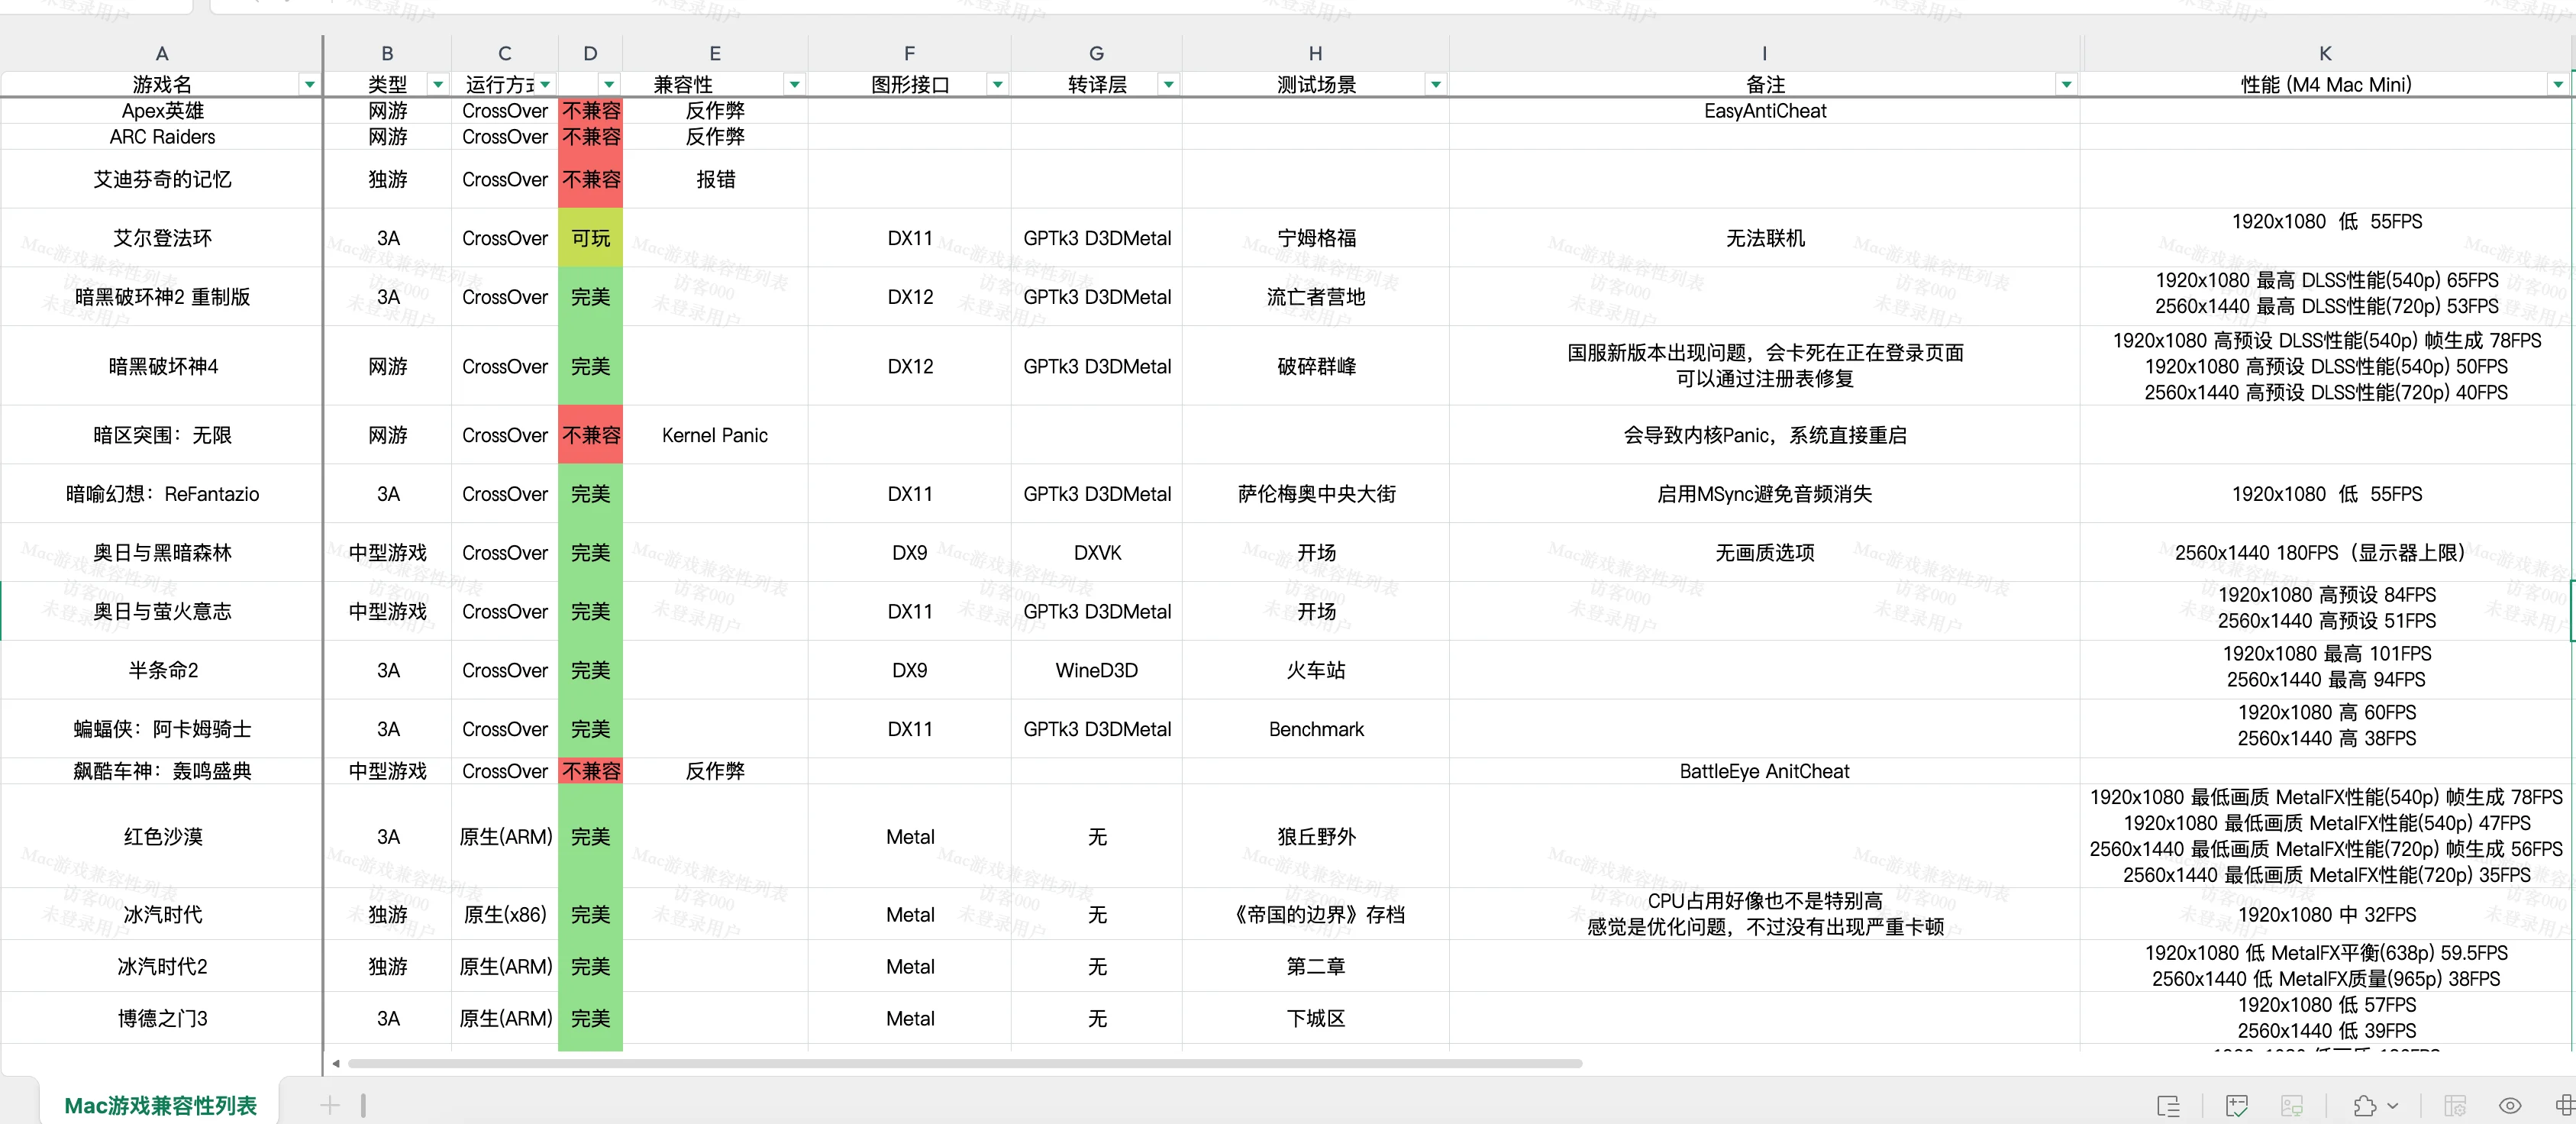2576x1124 pixels.
Task: Select column H header
Action: [x=1315, y=53]
